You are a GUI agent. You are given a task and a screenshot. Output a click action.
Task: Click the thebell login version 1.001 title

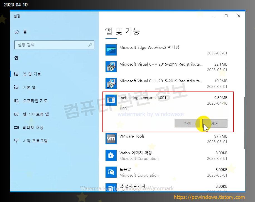pos(143,98)
